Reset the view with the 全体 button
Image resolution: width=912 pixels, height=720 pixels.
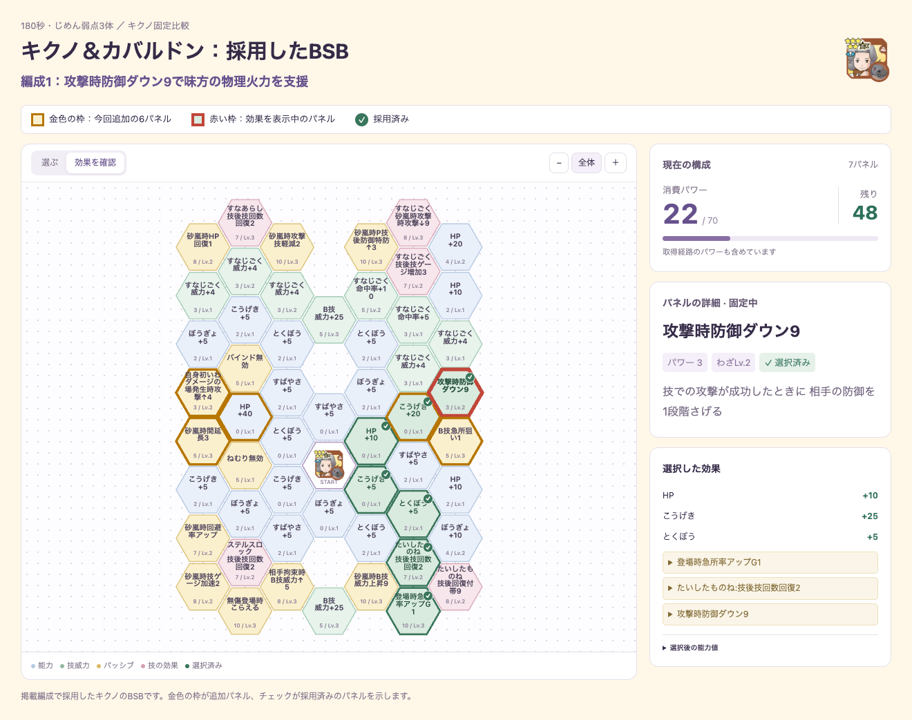(x=587, y=163)
